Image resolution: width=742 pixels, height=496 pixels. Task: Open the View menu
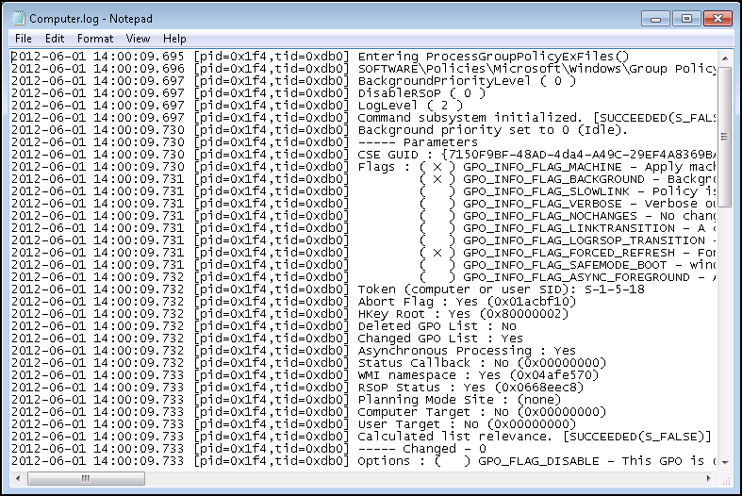[138, 39]
